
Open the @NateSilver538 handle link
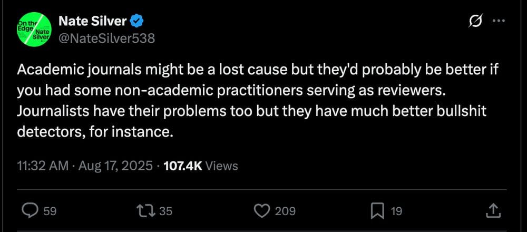tap(106, 38)
